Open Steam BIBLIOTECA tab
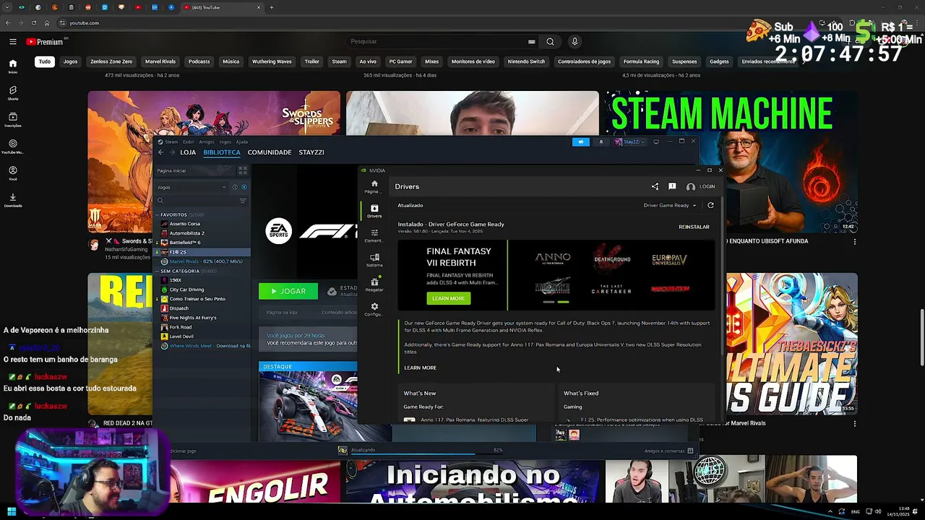Viewport: 925px width, 520px height. click(x=222, y=152)
